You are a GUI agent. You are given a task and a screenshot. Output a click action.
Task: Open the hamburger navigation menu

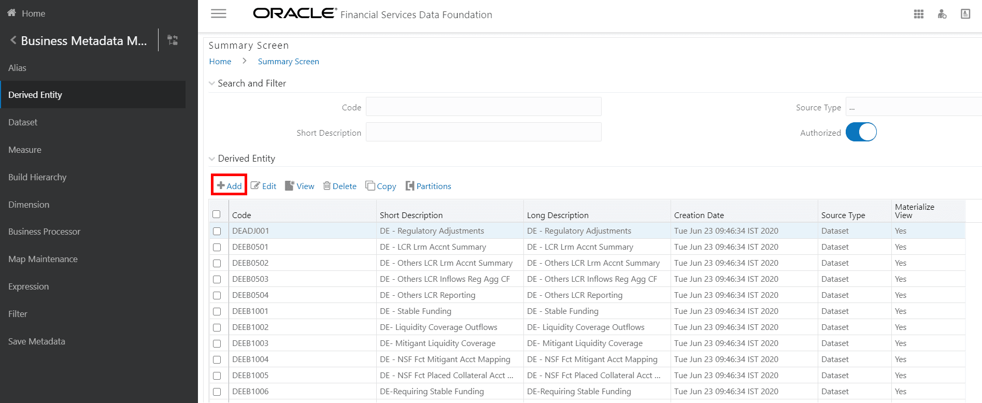(x=219, y=14)
